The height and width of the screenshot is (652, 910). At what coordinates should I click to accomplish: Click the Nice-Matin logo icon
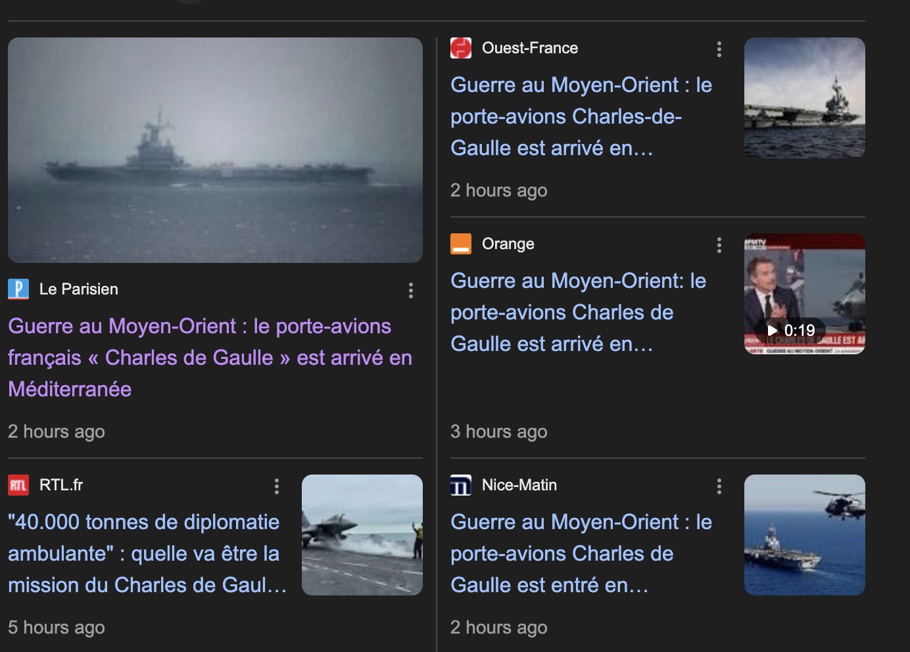[461, 485]
